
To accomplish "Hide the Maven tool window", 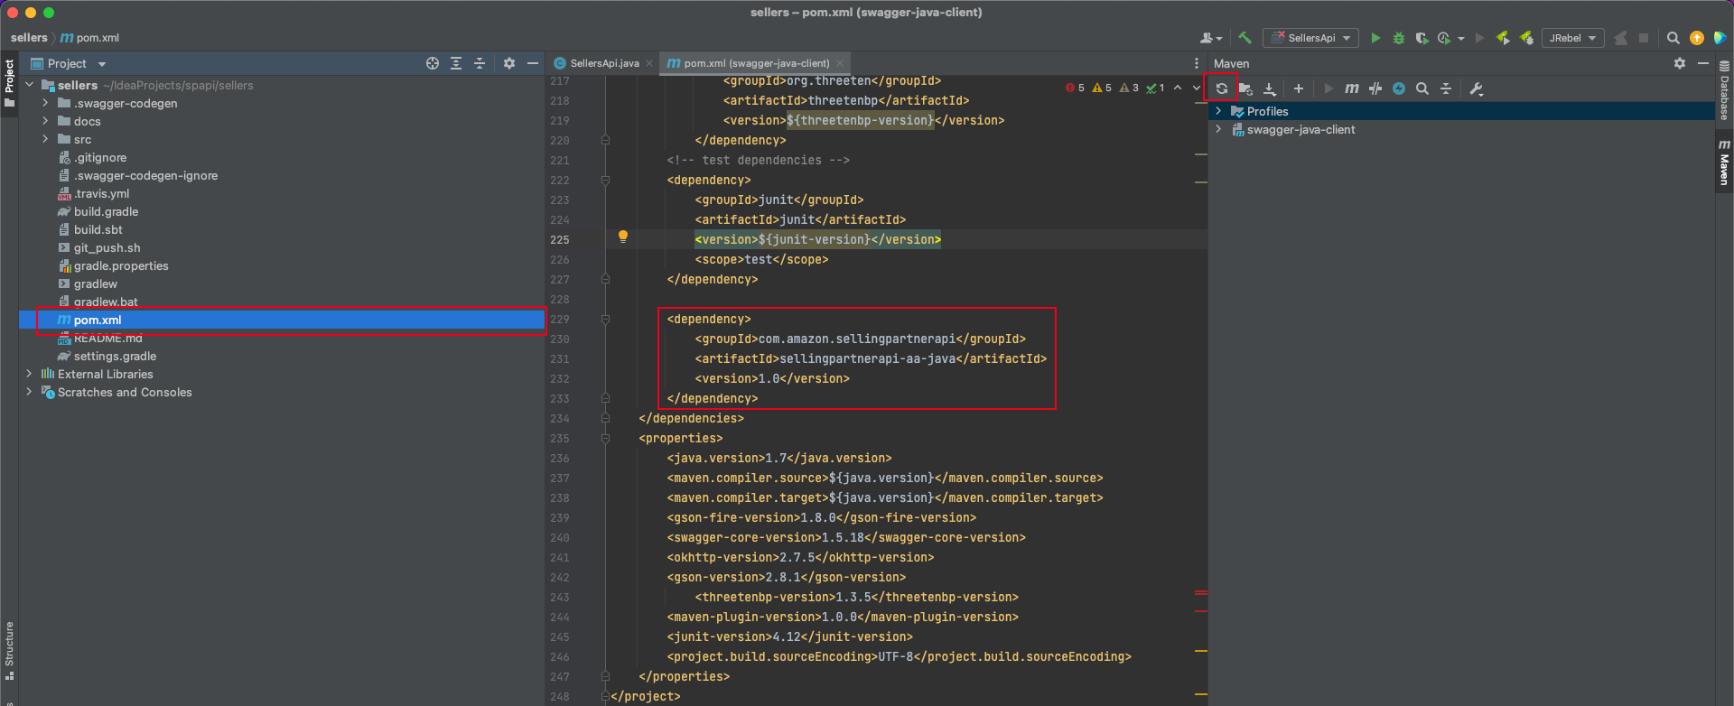I will [1702, 63].
